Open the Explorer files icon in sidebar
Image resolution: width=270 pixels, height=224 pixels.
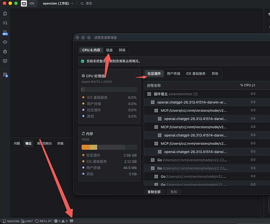(5, 13)
